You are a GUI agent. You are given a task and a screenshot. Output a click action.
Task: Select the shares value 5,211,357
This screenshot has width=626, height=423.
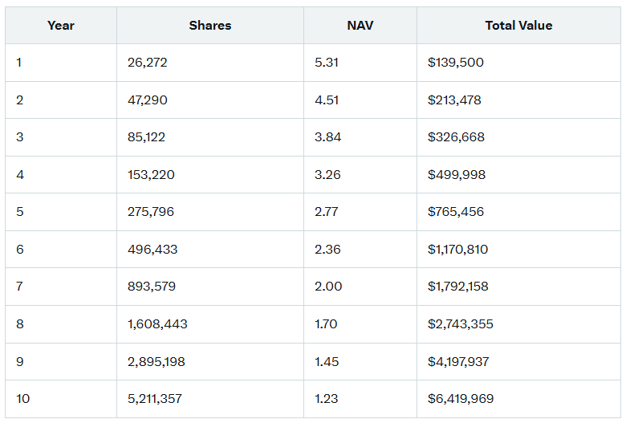155,399
